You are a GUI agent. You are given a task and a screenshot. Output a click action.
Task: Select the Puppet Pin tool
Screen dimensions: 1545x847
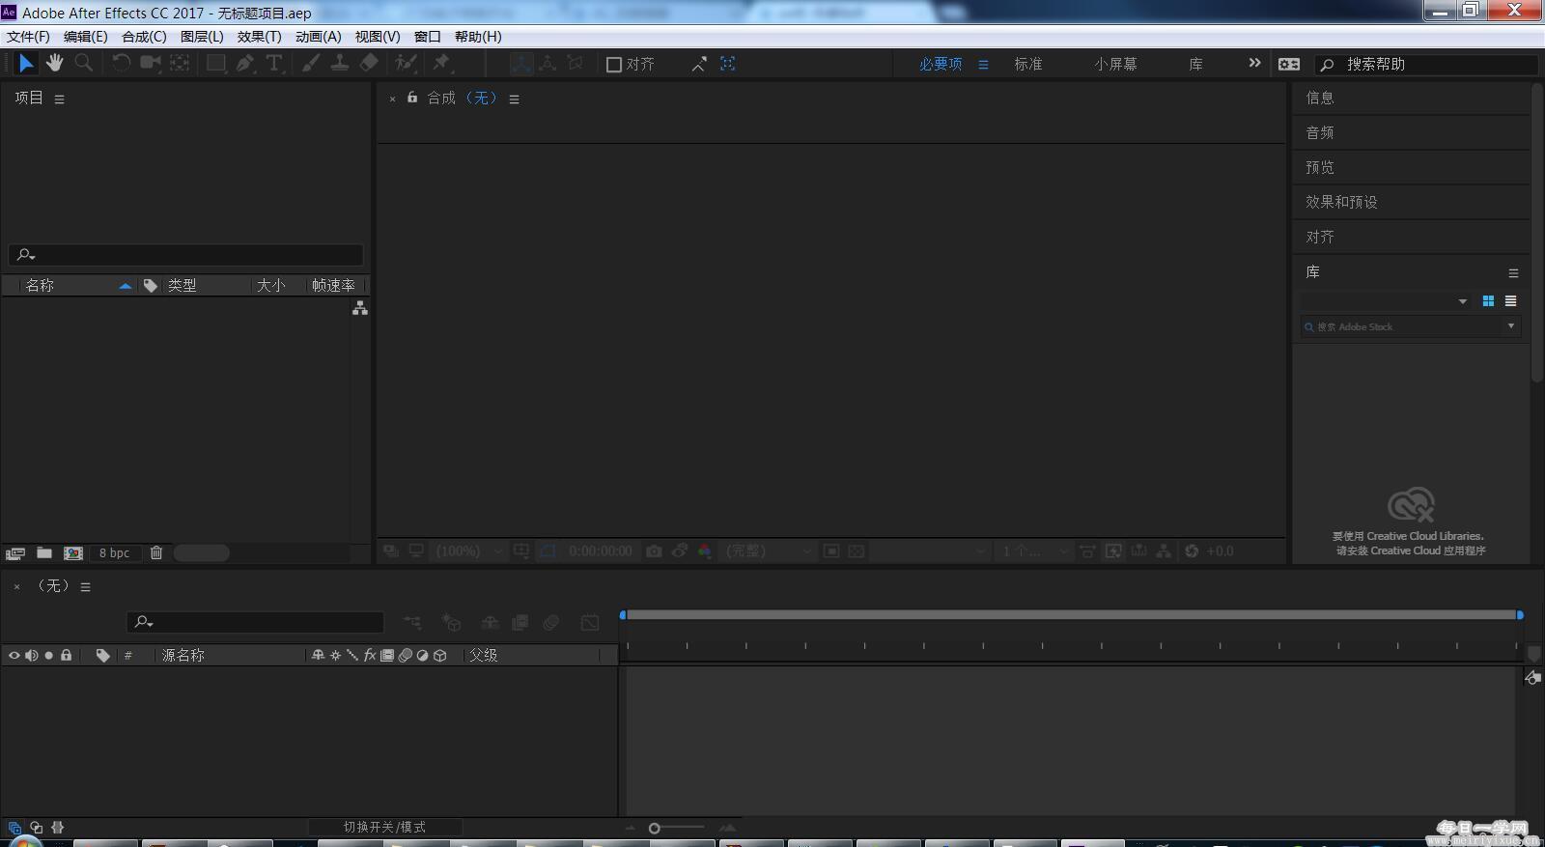click(441, 64)
